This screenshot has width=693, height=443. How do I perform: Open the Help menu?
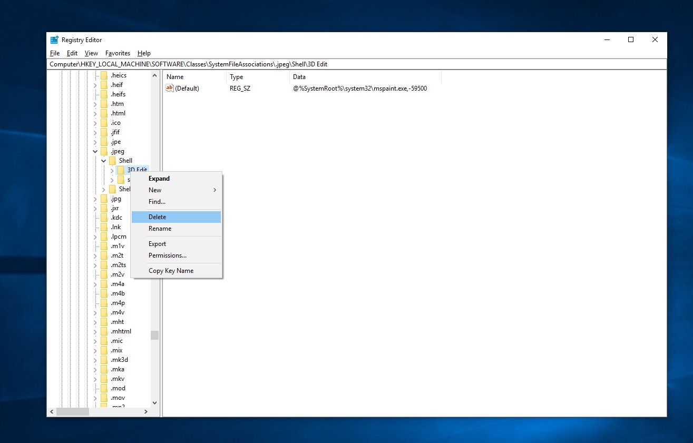pos(144,53)
